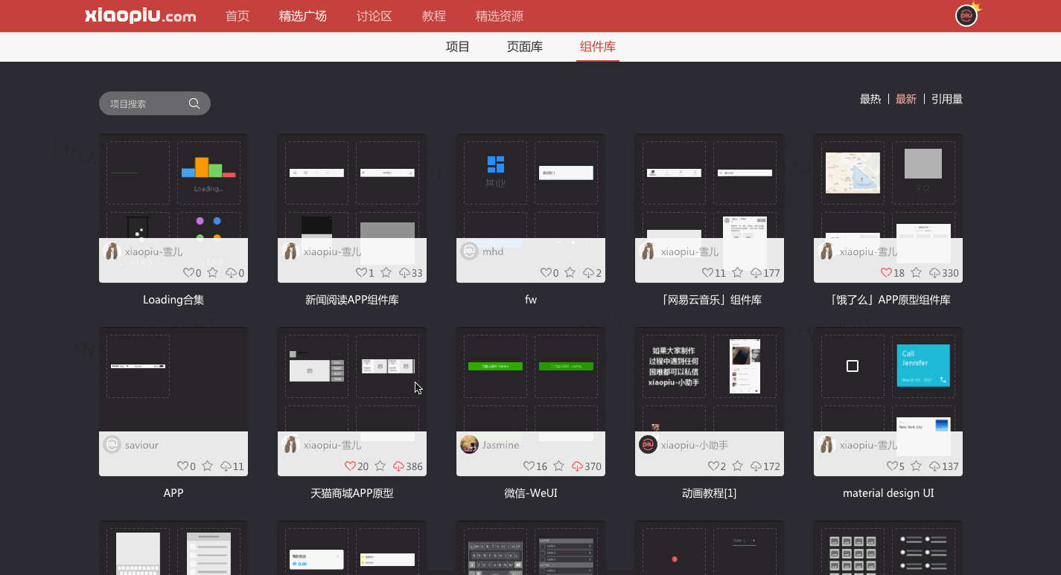
Task: Click the heart icon on the fw card
Action: click(x=546, y=273)
